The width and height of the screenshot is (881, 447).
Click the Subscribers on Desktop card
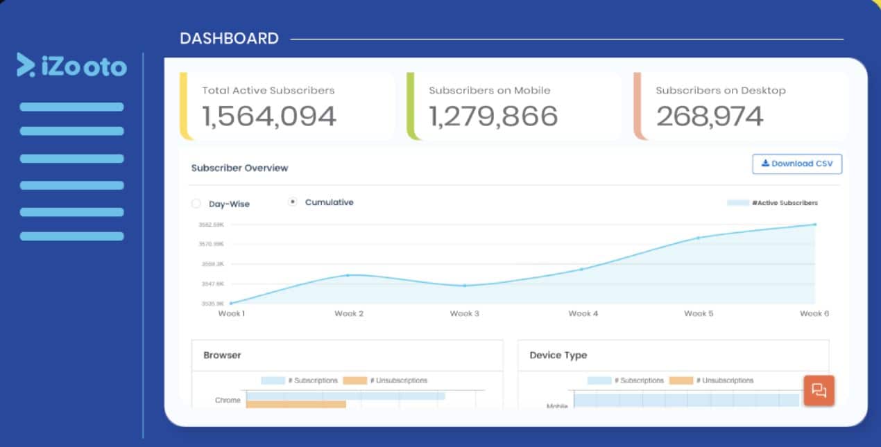741,106
